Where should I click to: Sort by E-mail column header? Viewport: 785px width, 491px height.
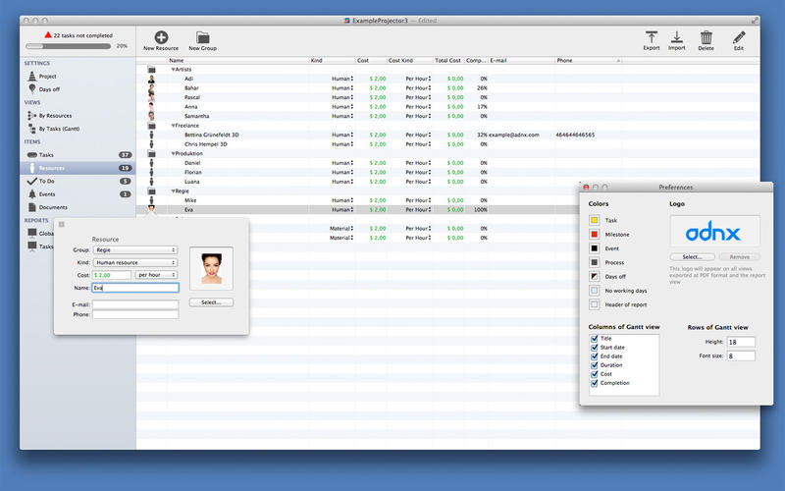tap(522, 61)
